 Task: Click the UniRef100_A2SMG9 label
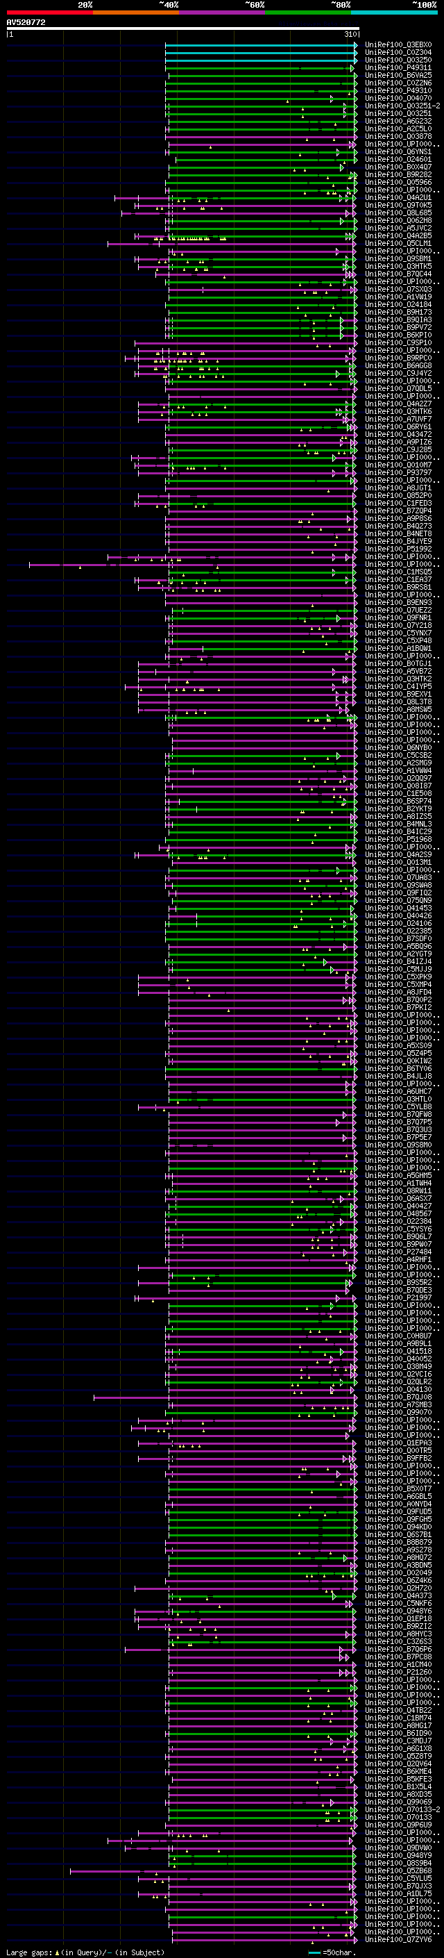(398, 763)
